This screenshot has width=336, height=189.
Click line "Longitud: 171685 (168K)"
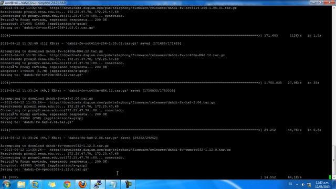(44, 24)
